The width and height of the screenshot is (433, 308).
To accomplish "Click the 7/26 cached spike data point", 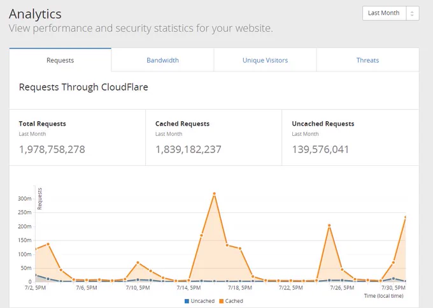I will click(x=329, y=226).
